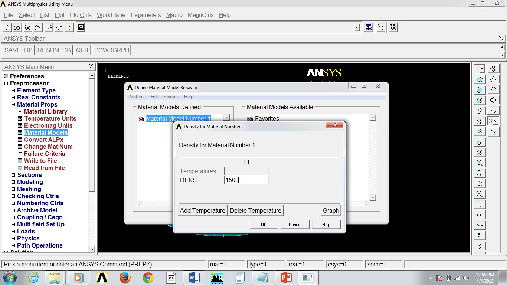Expand the Failure Criteria node
507x285 pixels.
point(20,154)
